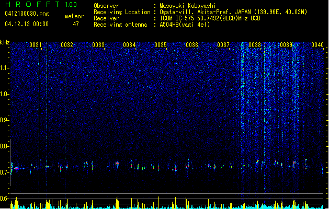Select the file name 0412130030.png

click(x=27, y=14)
